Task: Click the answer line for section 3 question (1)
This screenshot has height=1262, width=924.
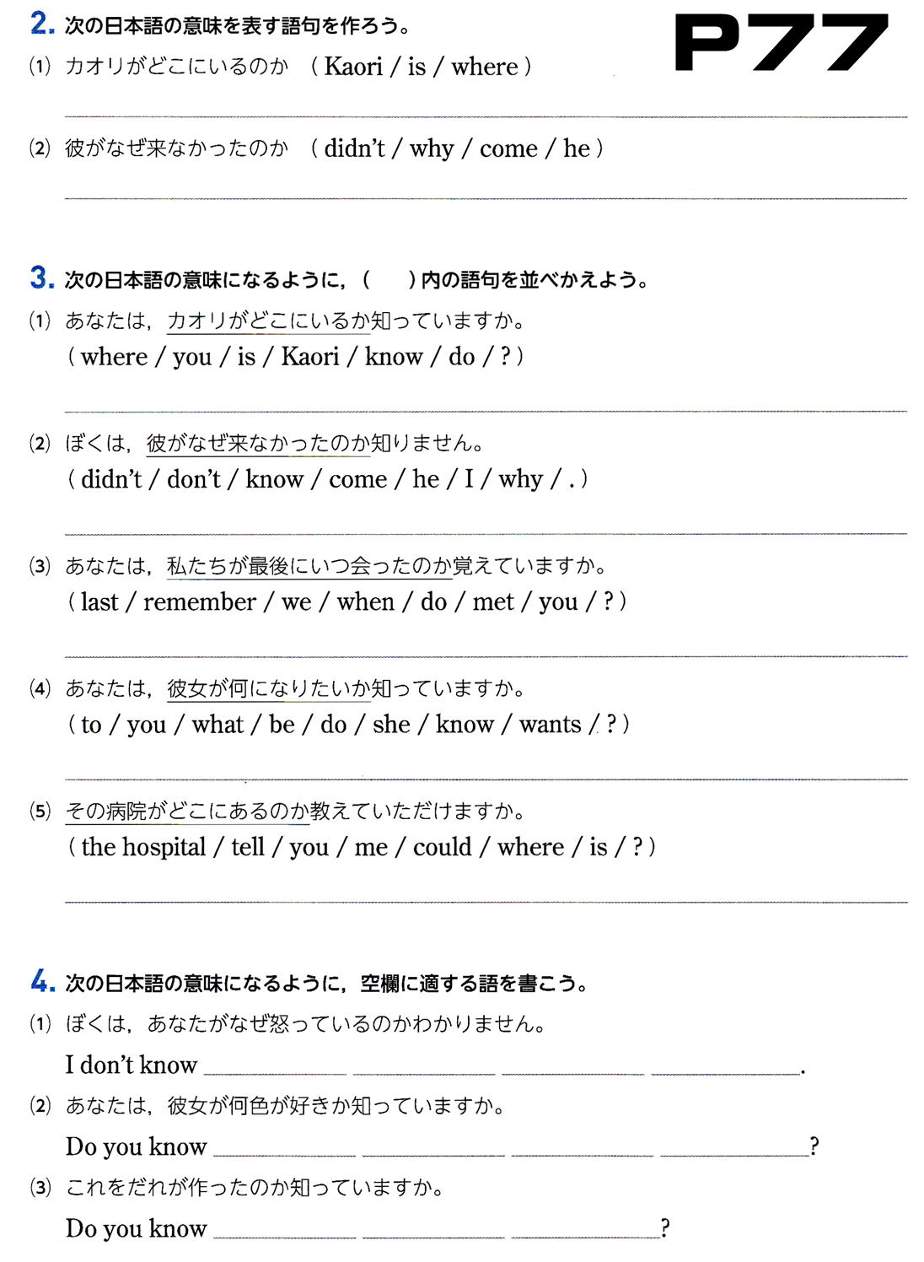Action: 486,411
